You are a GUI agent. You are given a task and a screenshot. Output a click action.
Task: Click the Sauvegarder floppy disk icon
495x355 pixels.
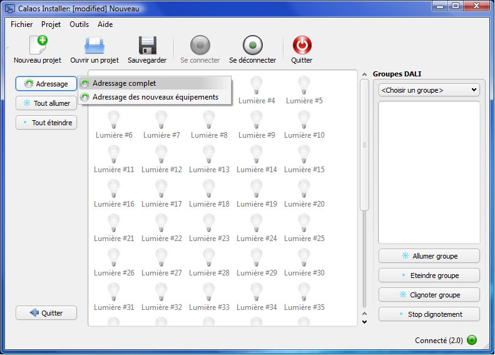point(148,45)
